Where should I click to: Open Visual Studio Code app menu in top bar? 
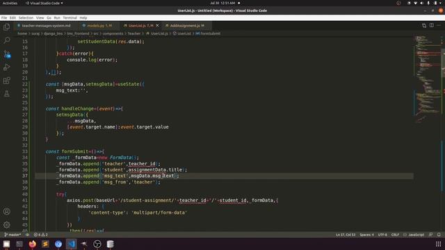coord(44,3)
